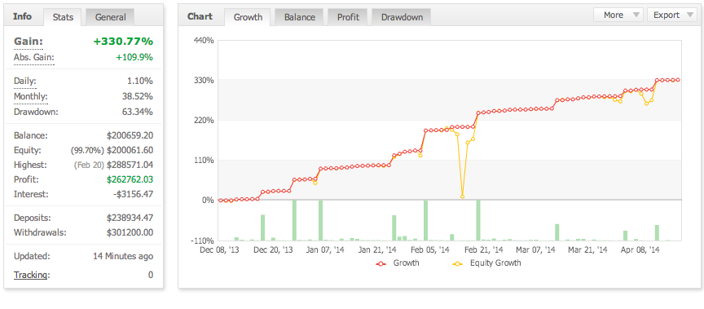Click the Daily label

(x=24, y=82)
